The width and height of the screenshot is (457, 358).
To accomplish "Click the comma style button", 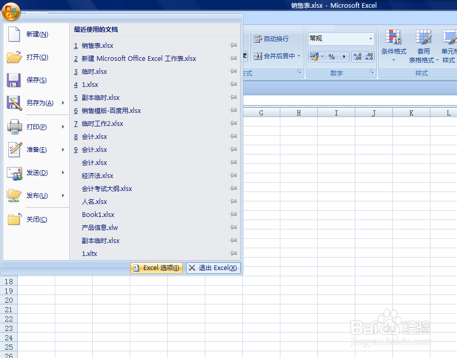I will point(344,57).
